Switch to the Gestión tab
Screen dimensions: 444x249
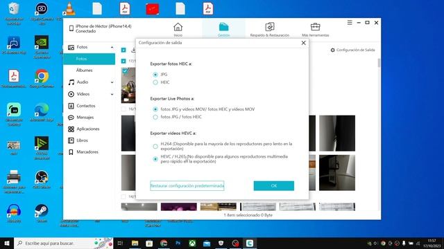point(223,30)
